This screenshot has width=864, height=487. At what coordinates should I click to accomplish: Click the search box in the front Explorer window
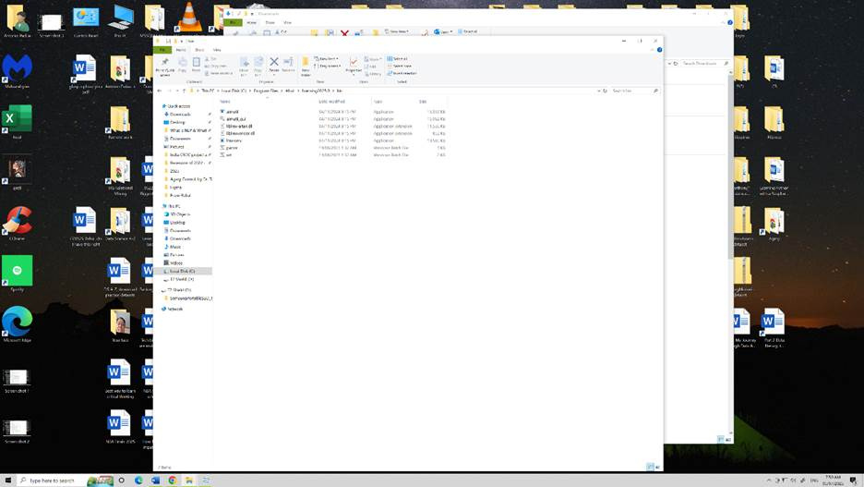(635, 91)
